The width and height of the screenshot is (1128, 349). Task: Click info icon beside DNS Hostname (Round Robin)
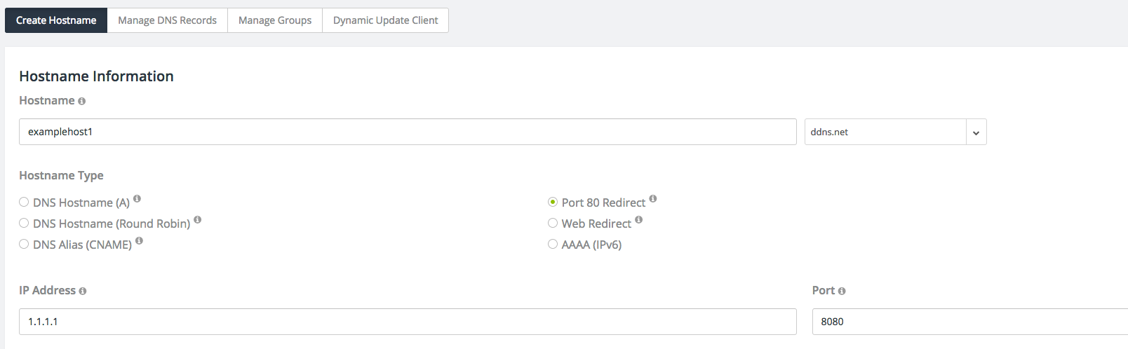(197, 220)
